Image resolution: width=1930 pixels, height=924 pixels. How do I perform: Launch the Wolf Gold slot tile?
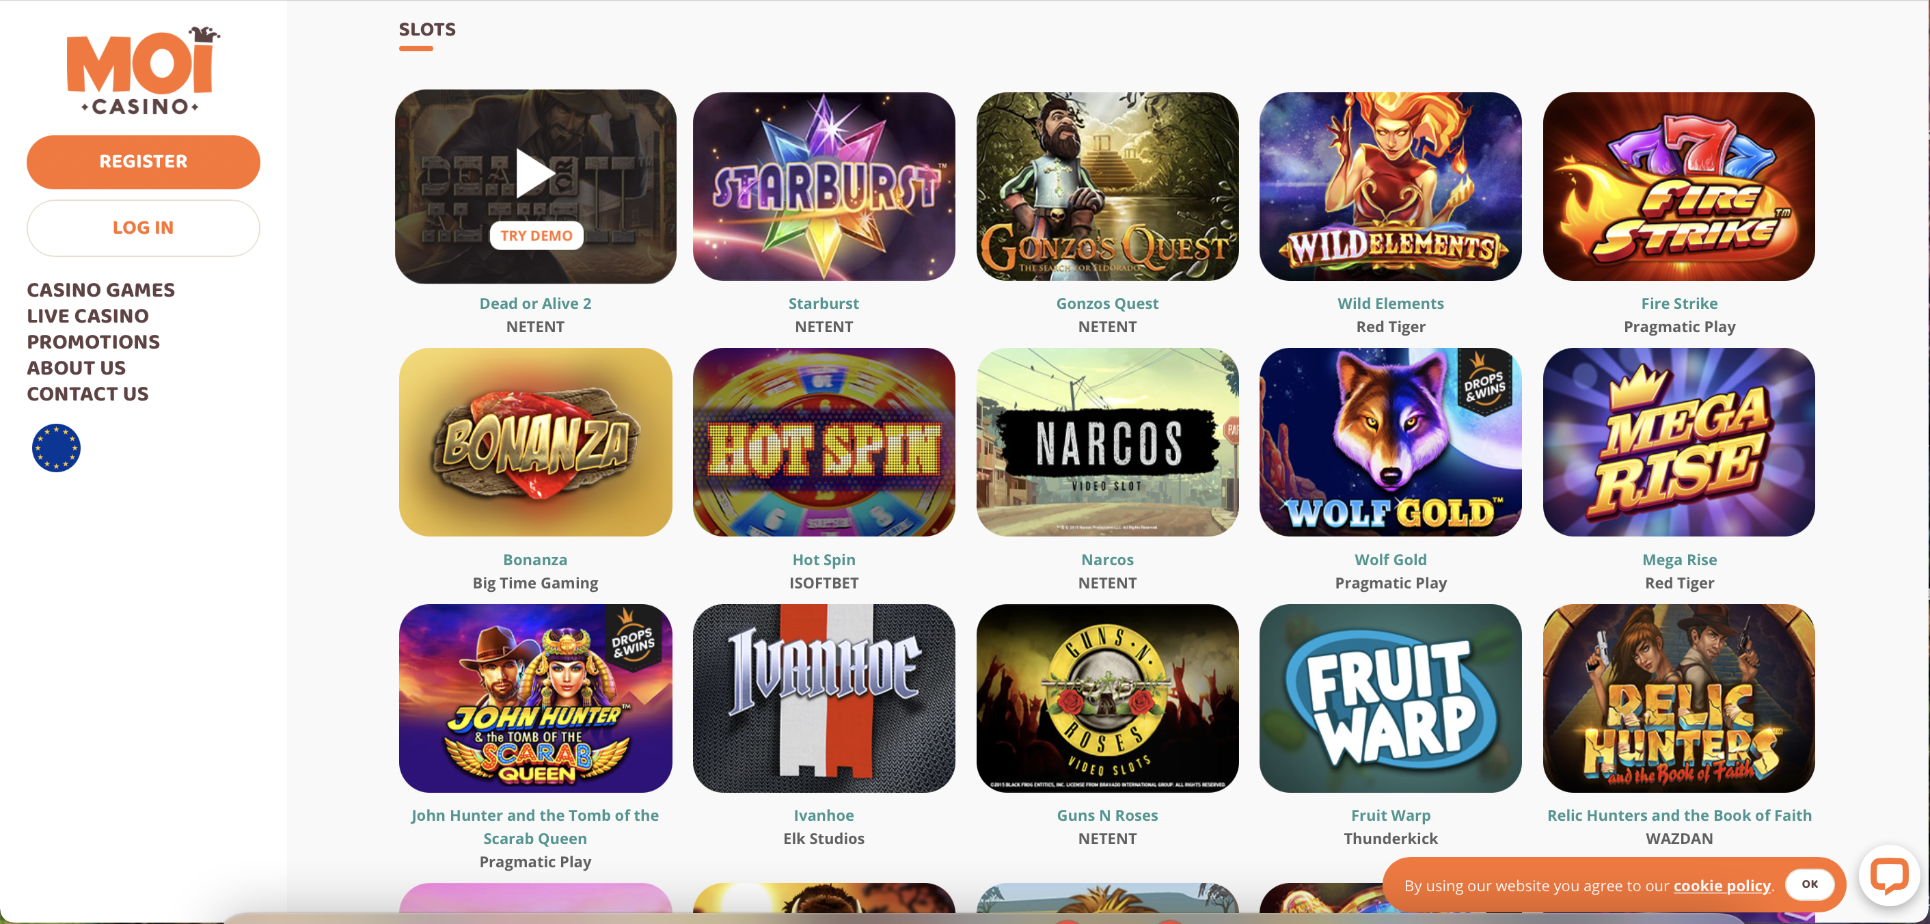point(1390,442)
